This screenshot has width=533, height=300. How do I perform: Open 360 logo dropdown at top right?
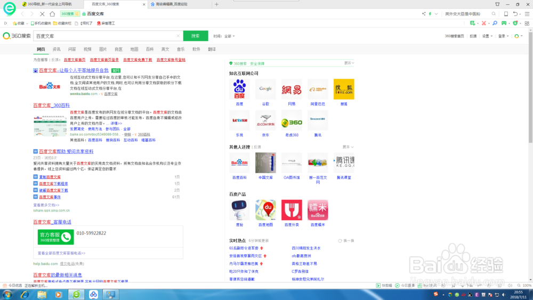(x=519, y=36)
